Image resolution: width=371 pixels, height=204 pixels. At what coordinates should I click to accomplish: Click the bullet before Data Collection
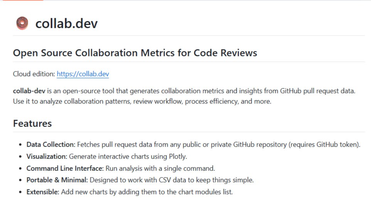[x=20, y=145]
